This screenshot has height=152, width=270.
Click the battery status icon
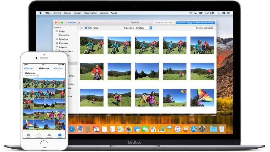coord(201,13)
